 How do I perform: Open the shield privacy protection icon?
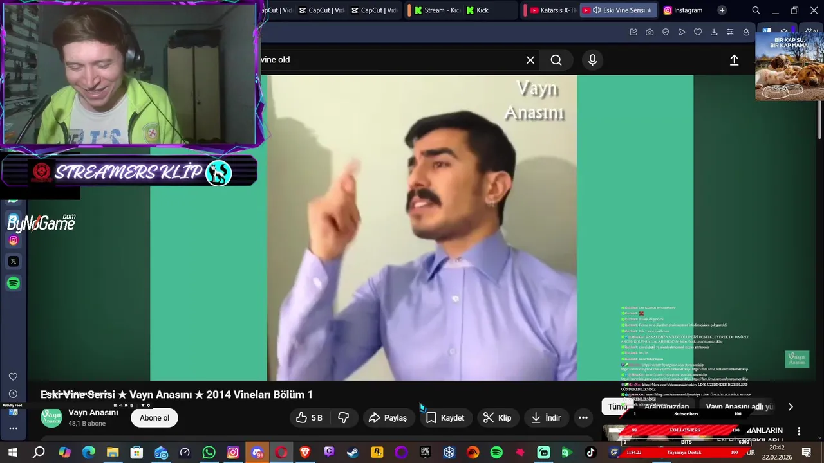pos(666,32)
